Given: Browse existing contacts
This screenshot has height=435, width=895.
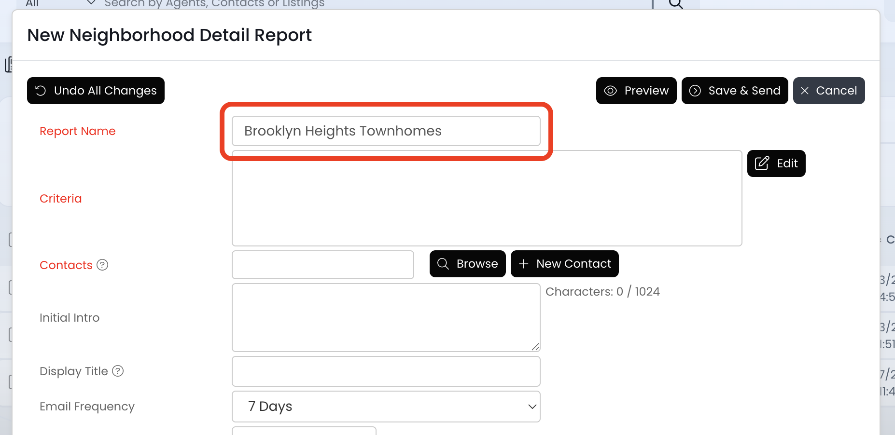Looking at the screenshot, I should (x=467, y=264).
